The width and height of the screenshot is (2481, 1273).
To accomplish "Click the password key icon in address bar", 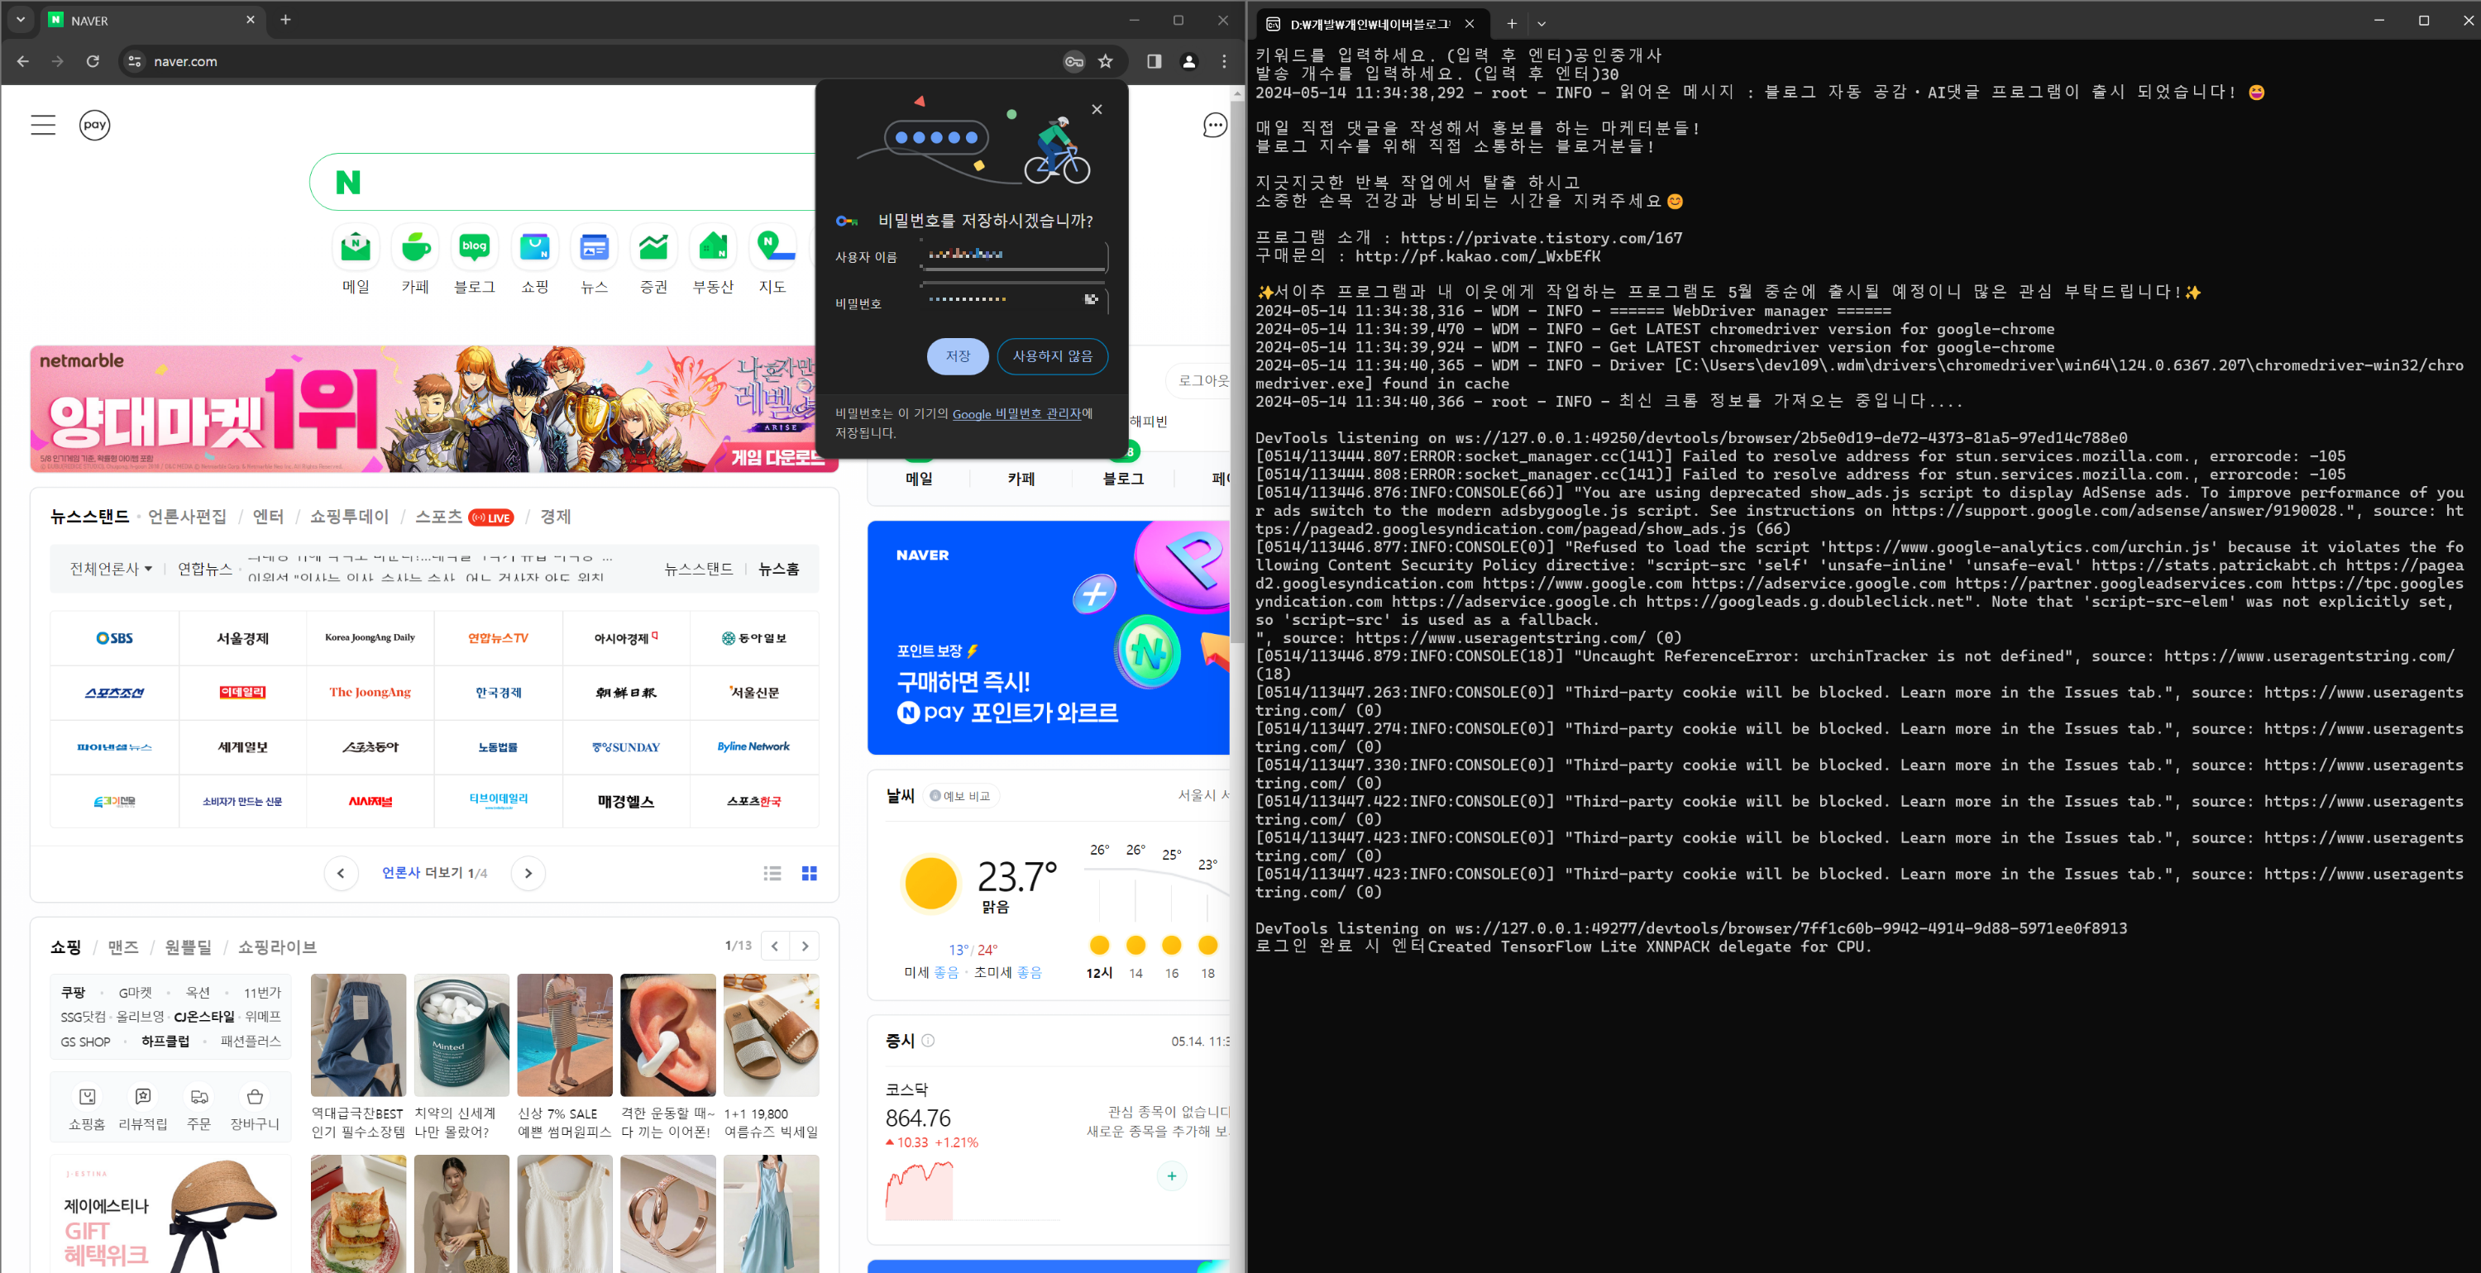I will point(1073,62).
